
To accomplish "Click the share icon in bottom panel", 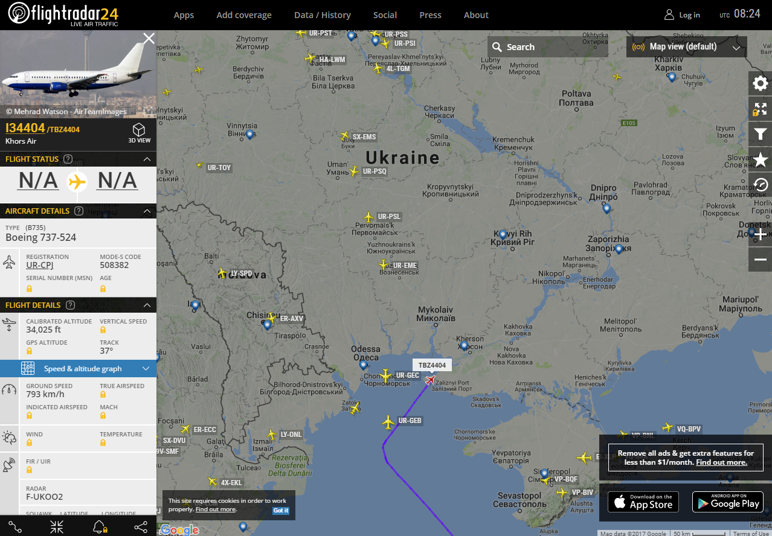I will [140, 527].
